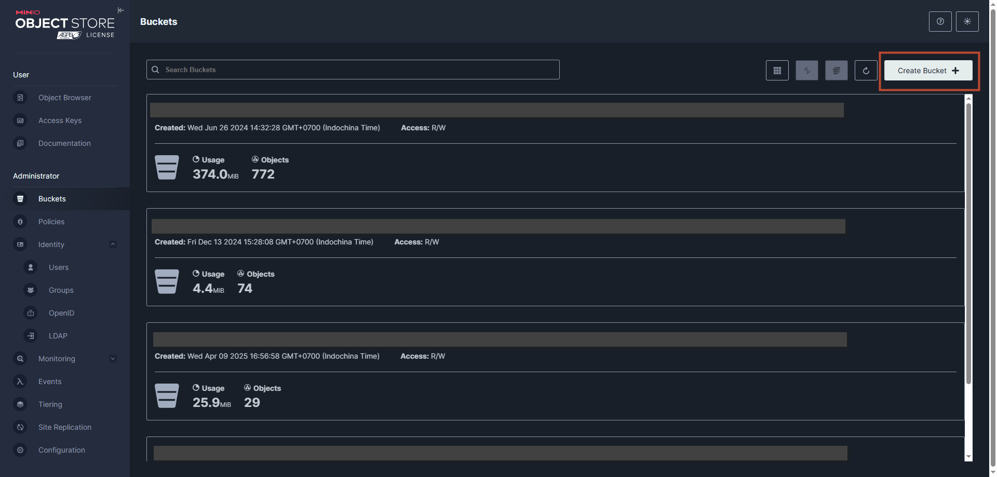Click the refresh buckets icon
Viewport: 997px width, 477px height.
click(x=866, y=71)
